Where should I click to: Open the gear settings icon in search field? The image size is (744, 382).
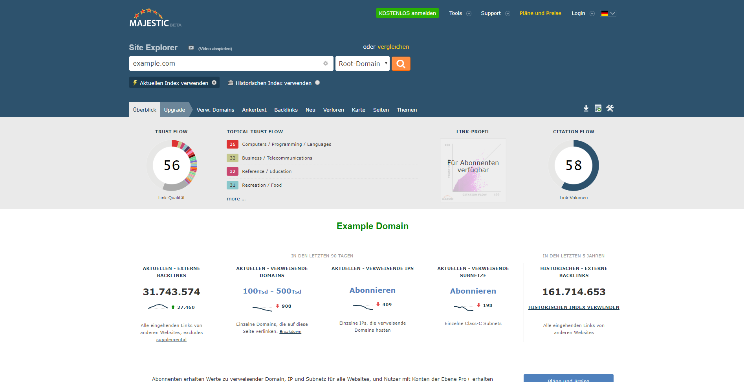tap(326, 63)
